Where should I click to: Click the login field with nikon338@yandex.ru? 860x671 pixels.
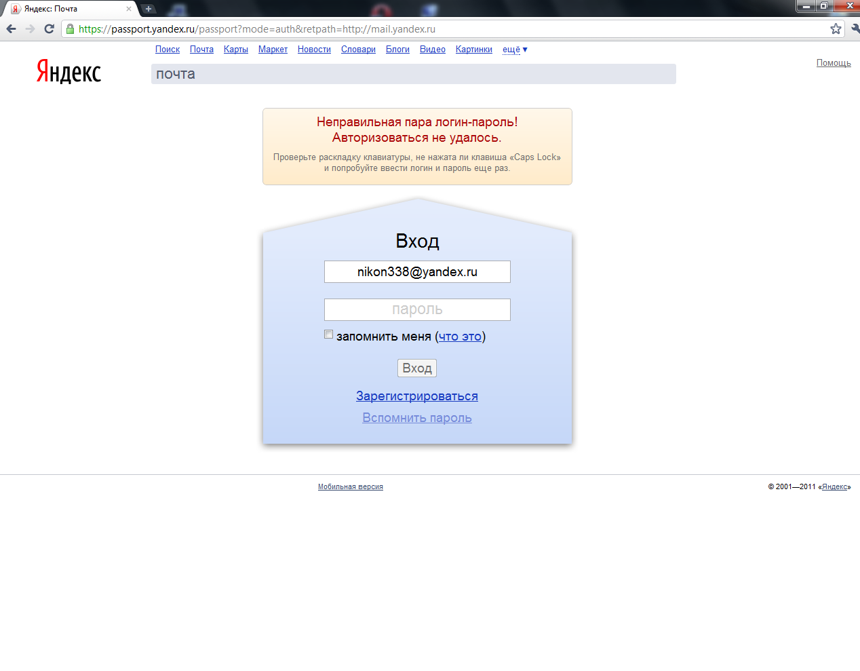click(417, 271)
